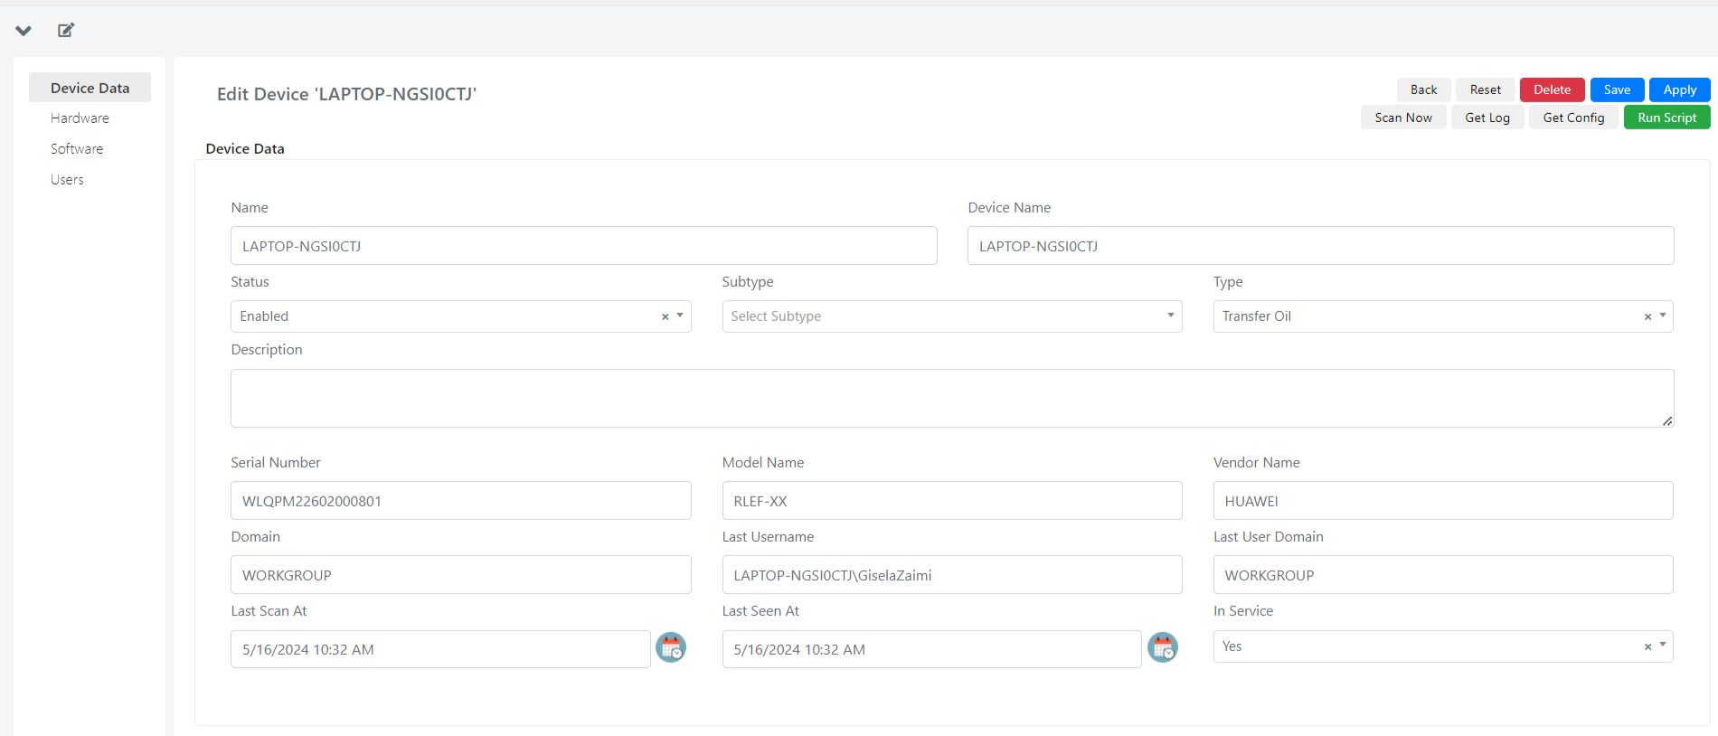Clear the Type selection with the x
This screenshot has height=736, width=1718.
click(x=1647, y=316)
